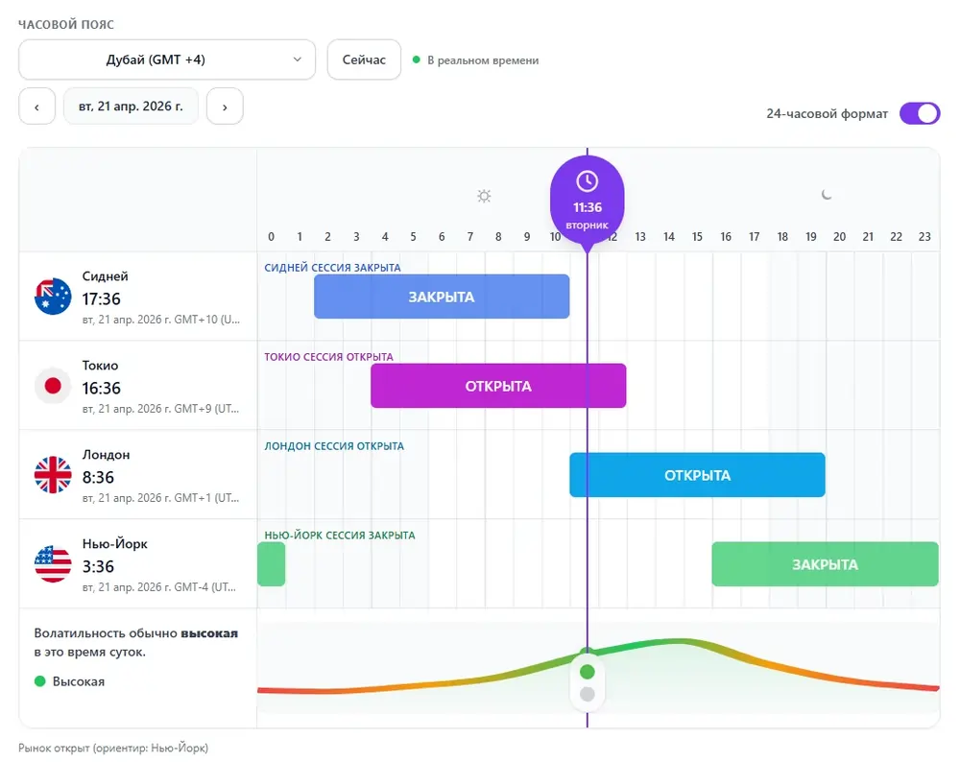Click the Japanese flag icon for Tokyo
The image size is (960, 762).
click(x=53, y=386)
